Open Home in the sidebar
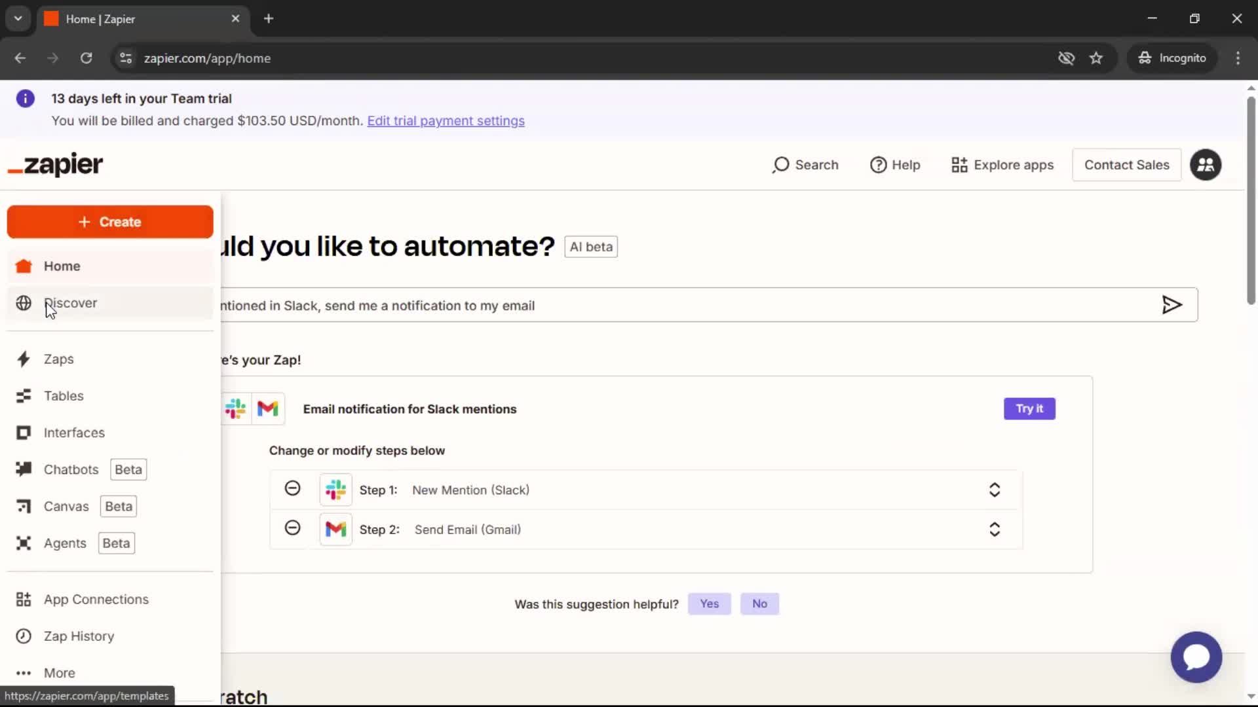This screenshot has width=1258, height=707. [110, 266]
